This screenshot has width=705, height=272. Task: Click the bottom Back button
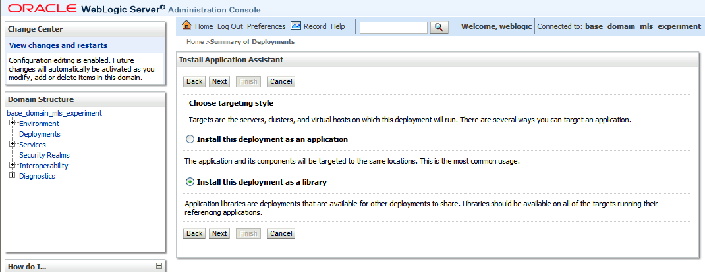[194, 233]
